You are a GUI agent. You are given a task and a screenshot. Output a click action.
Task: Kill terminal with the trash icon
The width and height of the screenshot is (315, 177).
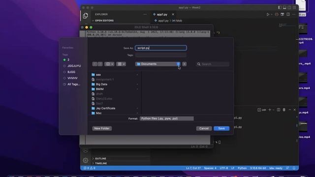284,110
